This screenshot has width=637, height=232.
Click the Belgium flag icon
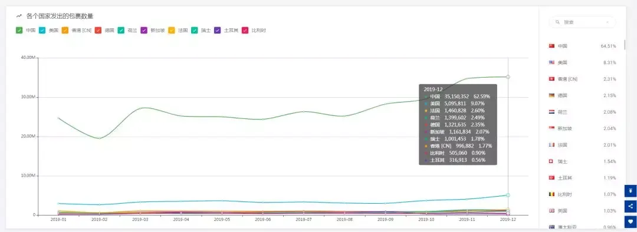551,194
